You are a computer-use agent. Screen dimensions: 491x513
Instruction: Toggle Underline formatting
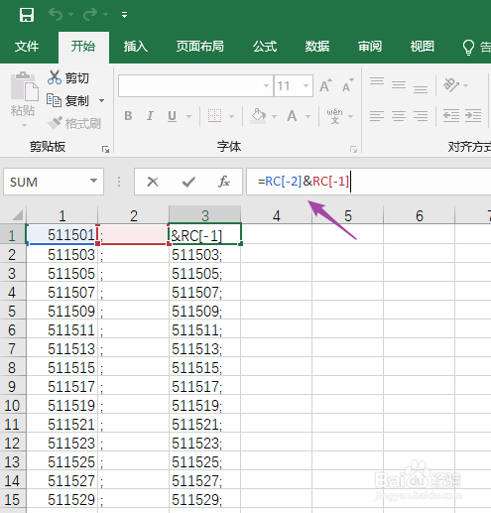(172, 116)
